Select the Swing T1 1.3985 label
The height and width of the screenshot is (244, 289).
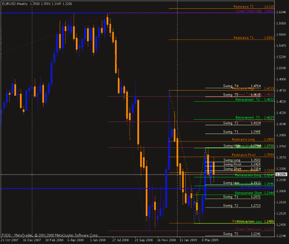click(242, 132)
